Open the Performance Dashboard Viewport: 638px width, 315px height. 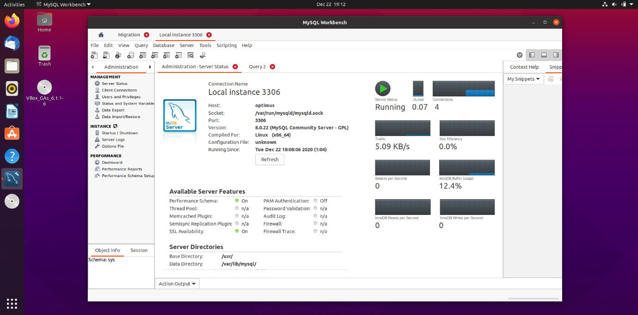(112, 162)
